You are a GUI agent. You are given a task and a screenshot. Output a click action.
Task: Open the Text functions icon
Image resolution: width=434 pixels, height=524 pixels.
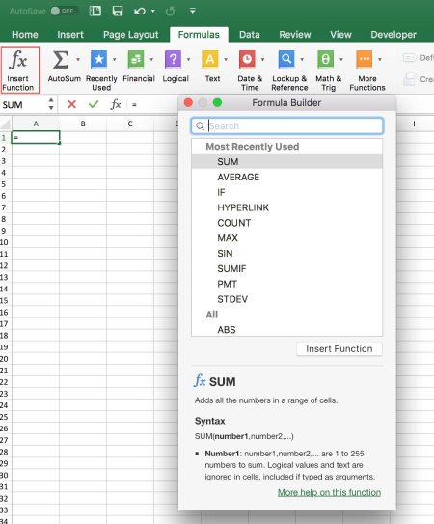[x=210, y=60]
